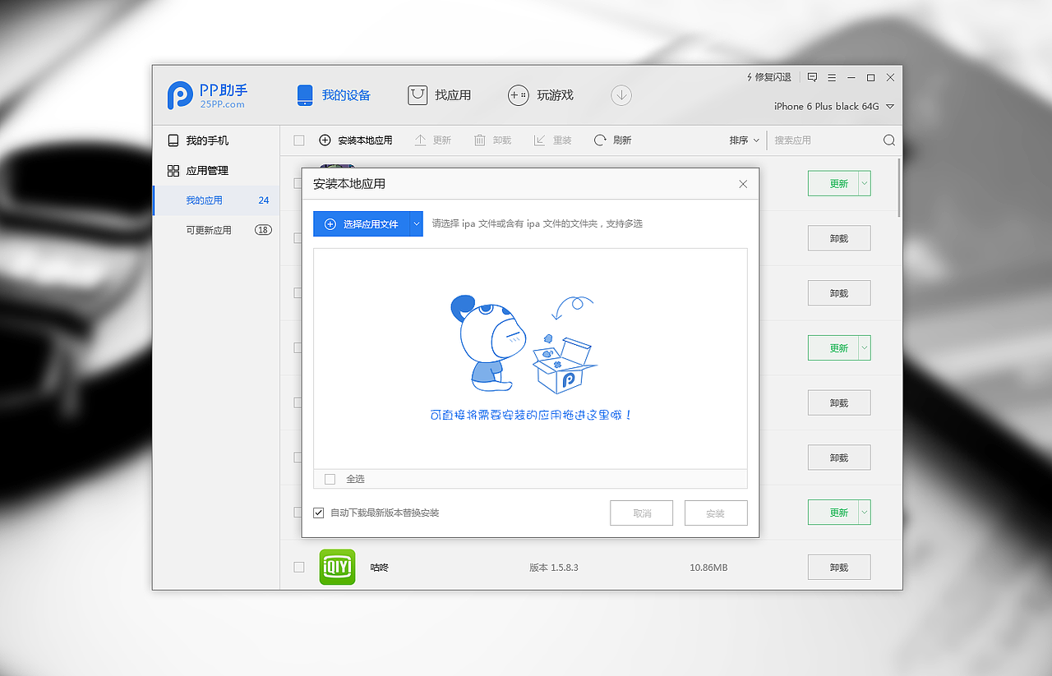Viewport: 1052px width, 676px height.
Task: Open the main hamburger menu
Action: pyautogui.click(x=832, y=76)
